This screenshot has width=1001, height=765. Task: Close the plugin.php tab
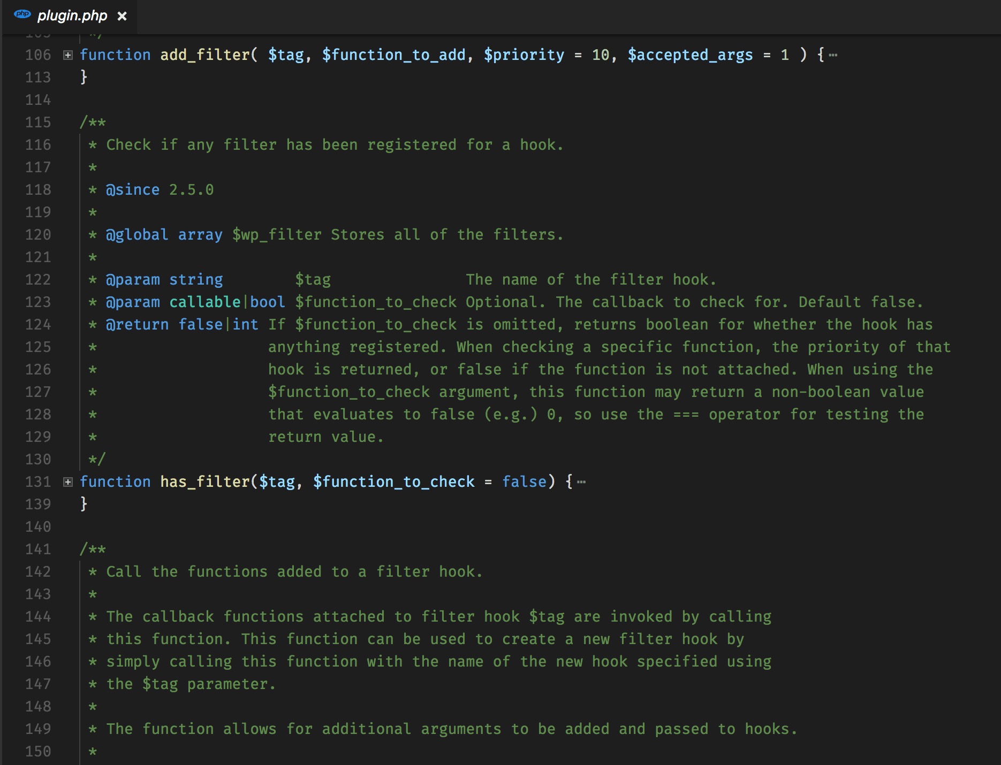pos(122,16)
